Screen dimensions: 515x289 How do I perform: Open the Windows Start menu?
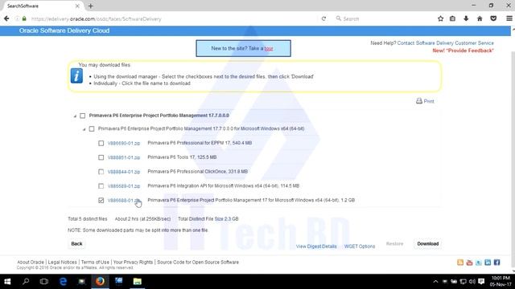click(x=7, y=282)
